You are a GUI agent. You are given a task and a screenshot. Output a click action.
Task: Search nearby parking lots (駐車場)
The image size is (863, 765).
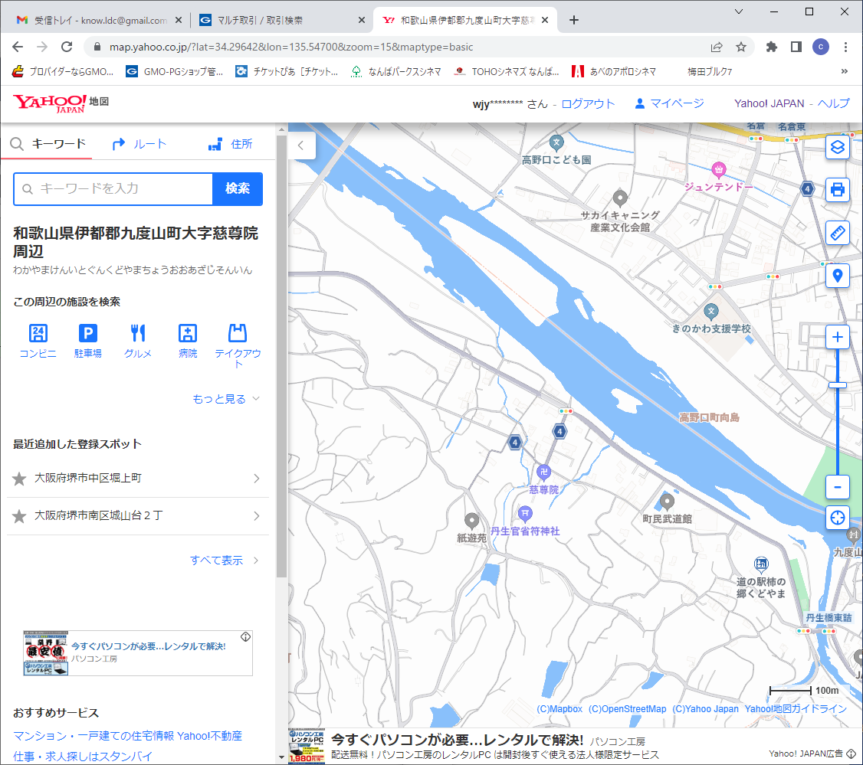(88, 341)
